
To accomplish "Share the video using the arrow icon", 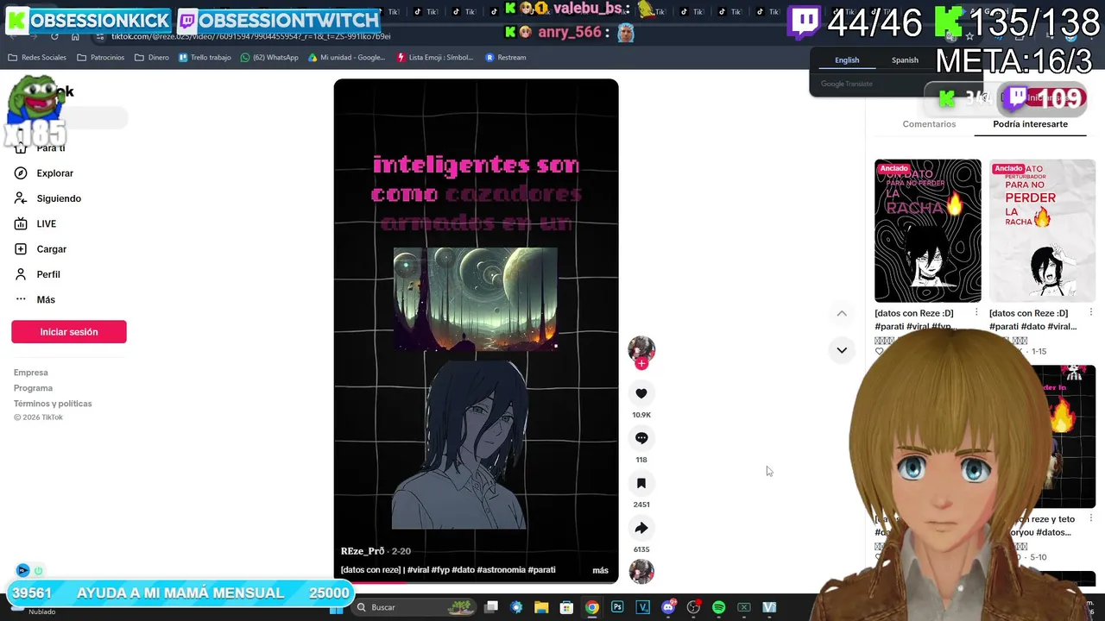I will 641,528.
